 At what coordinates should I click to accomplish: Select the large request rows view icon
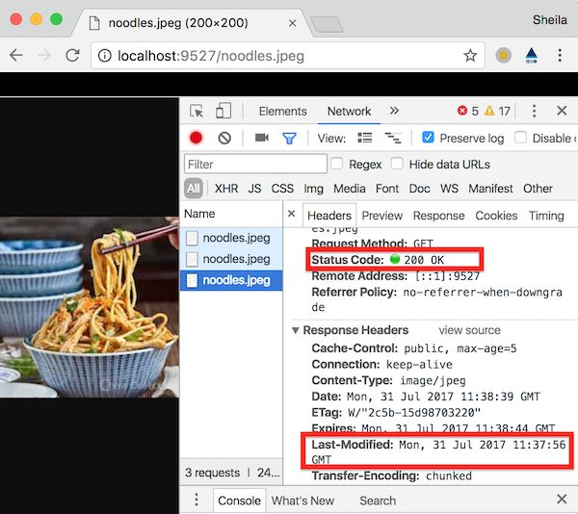pos(365,138)
